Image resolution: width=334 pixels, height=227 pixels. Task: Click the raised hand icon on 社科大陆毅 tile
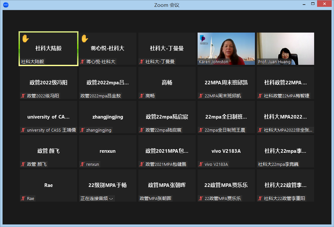26,38
